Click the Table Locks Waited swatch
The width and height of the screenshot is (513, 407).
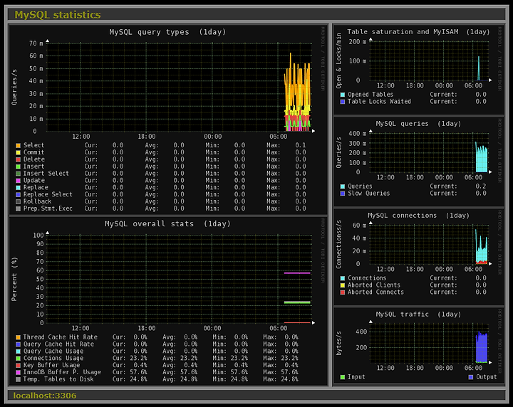(343, 102)
